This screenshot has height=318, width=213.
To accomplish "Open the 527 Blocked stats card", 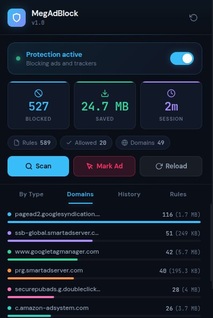I will [x=39, y=105].
